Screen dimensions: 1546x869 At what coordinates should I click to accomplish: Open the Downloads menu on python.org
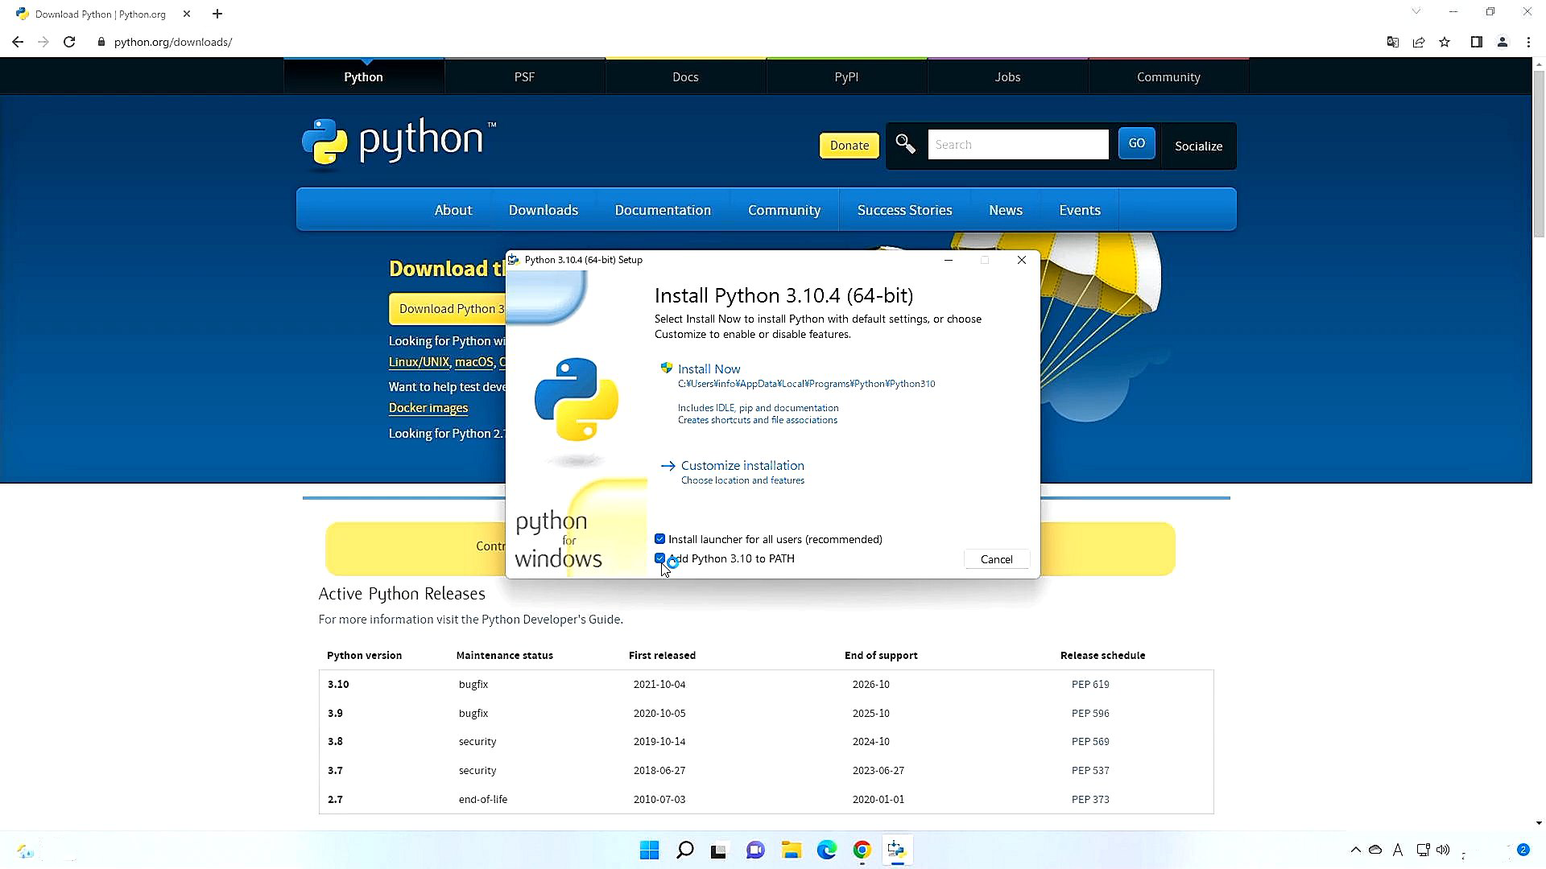tap(543, 209)
